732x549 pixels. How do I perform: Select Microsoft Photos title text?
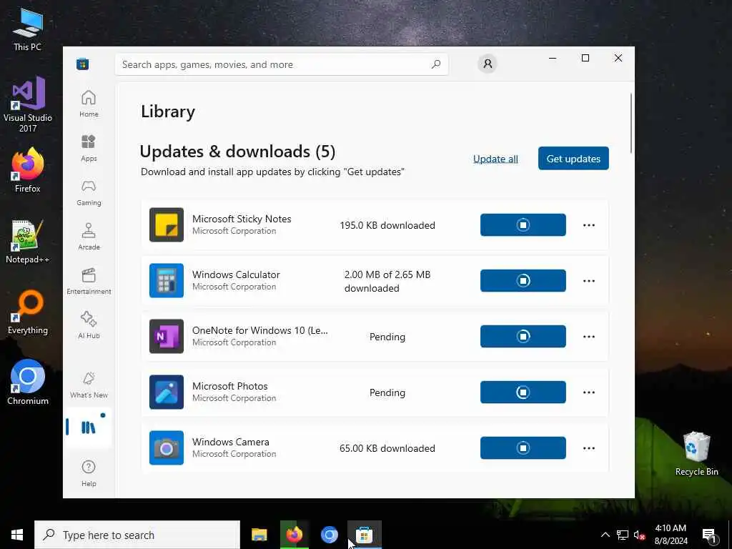(x=229, y=386)
